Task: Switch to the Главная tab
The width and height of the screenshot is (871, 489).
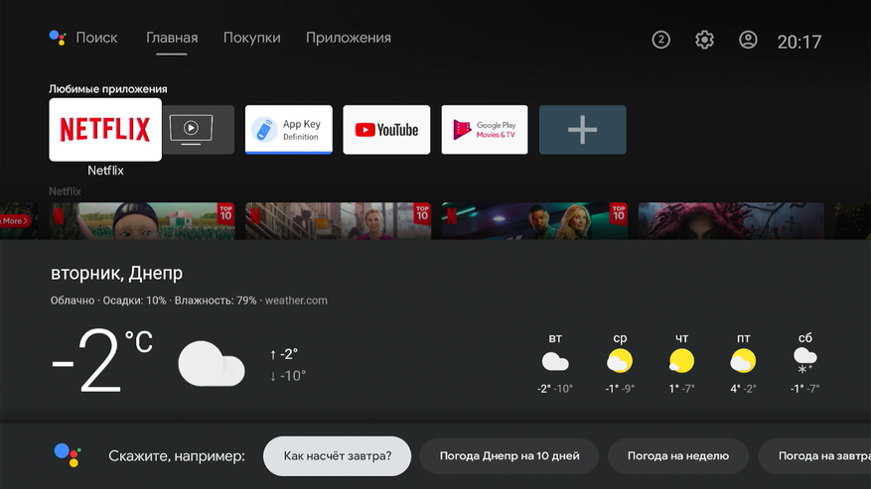Action: pyautogui.click(x=172, y=38)
